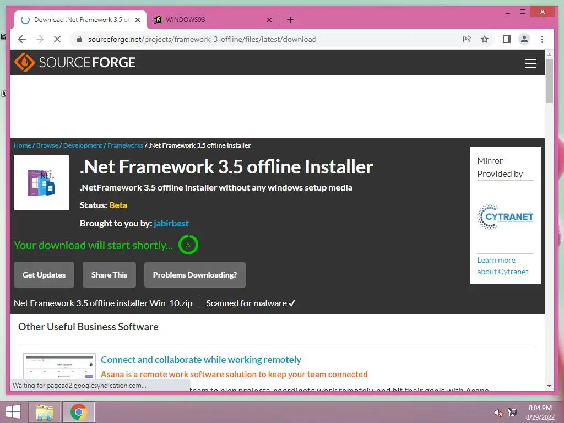The width and height of the screenshot is (564, 423).
Task: Click the .NET project thumbnail image
Action: point(41,183)
